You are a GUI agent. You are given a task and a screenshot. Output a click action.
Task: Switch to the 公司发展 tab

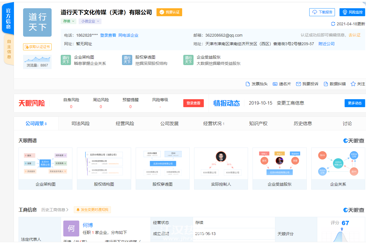click(x=170, y=124)
